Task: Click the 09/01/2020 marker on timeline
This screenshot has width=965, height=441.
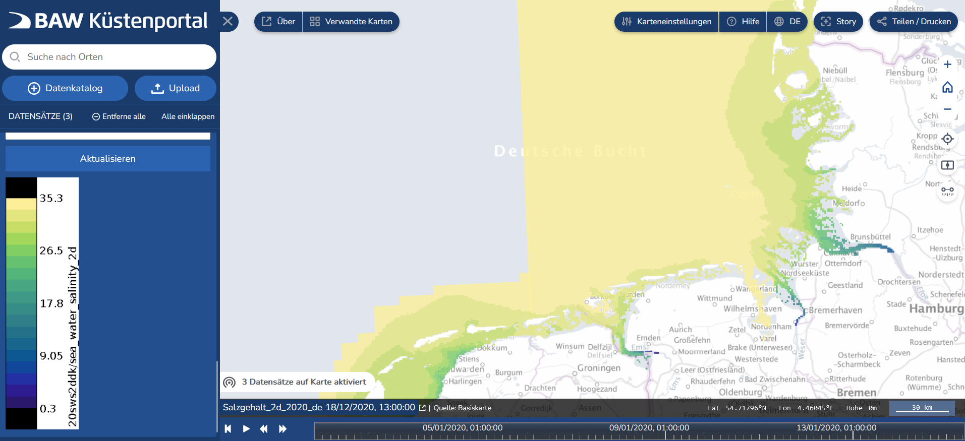Action: [x=649, y=428]
